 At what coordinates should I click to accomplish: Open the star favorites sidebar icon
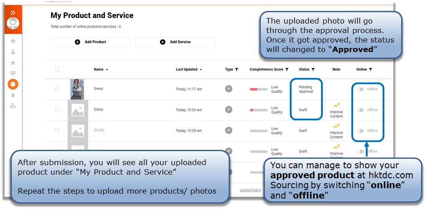tap(13, 63)
